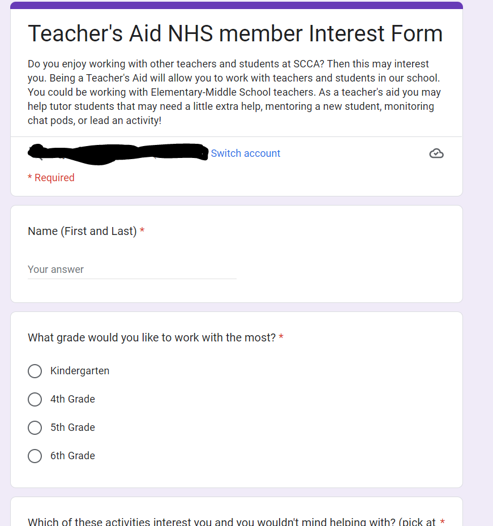This screenshot has height=526, width=493.
Task: Click the red asterisk beside the Name question
Action: (x=142, y=231)
